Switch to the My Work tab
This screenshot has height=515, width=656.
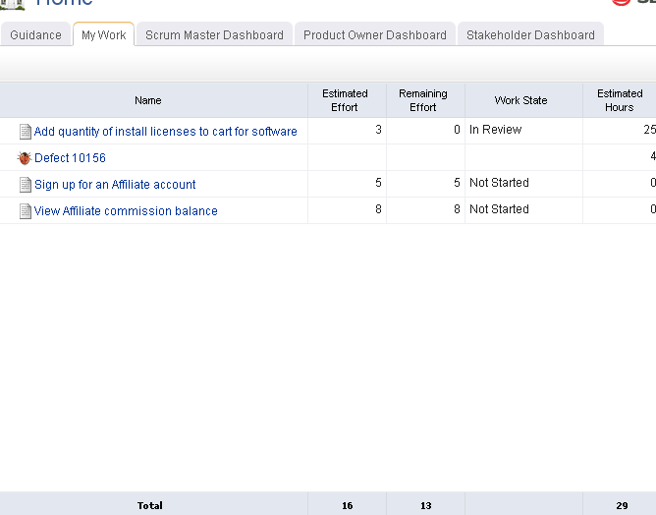103,35
